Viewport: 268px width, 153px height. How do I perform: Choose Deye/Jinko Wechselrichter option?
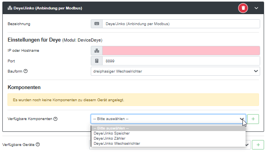tap(169, 144)
